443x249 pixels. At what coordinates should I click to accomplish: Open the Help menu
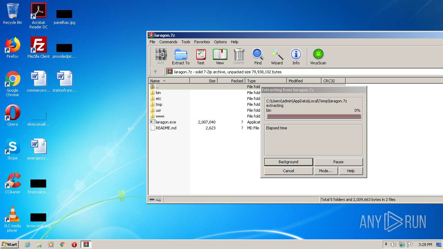point(235,42)
